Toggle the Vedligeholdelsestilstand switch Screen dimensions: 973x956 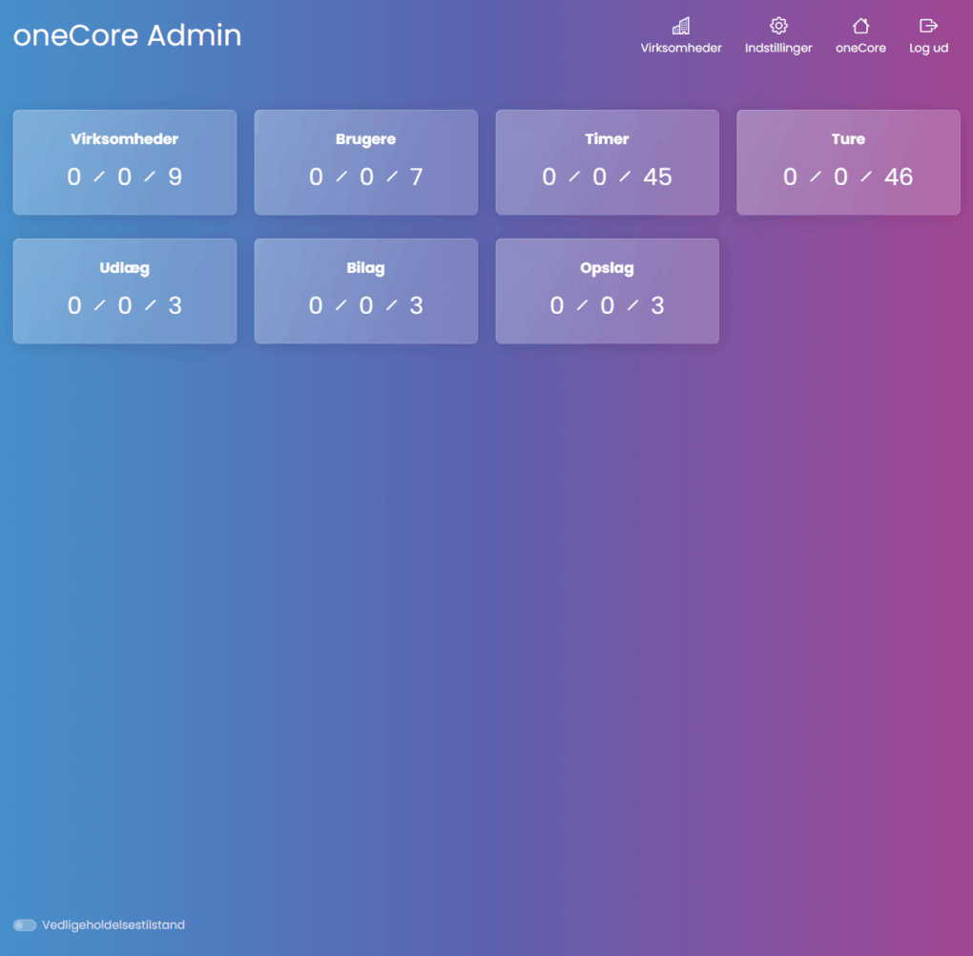pos(25,925)
